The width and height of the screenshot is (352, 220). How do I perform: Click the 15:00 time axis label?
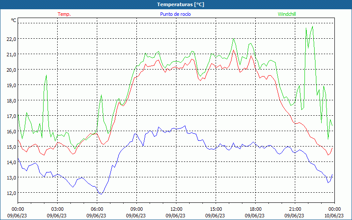(216, 209)
